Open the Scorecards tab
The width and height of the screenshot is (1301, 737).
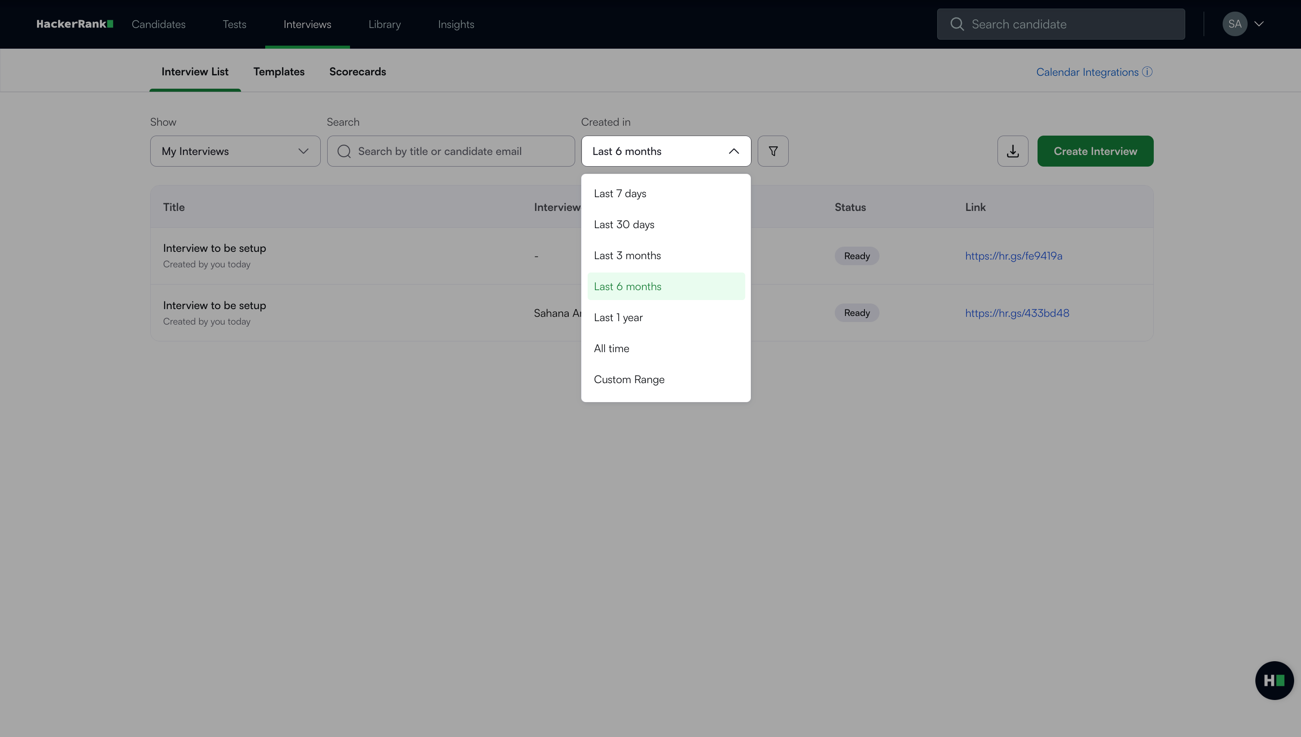click(x=357, y=71)
